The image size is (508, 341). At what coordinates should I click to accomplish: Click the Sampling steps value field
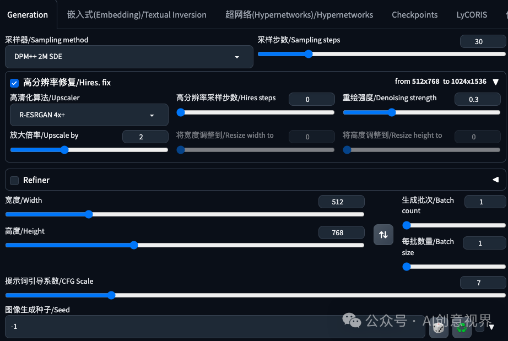tap(483, 41)
